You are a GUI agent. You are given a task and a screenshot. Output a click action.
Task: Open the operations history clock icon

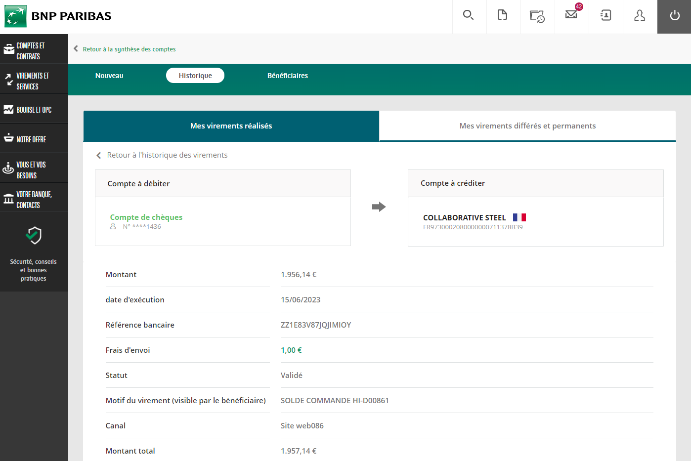point(537,16)
